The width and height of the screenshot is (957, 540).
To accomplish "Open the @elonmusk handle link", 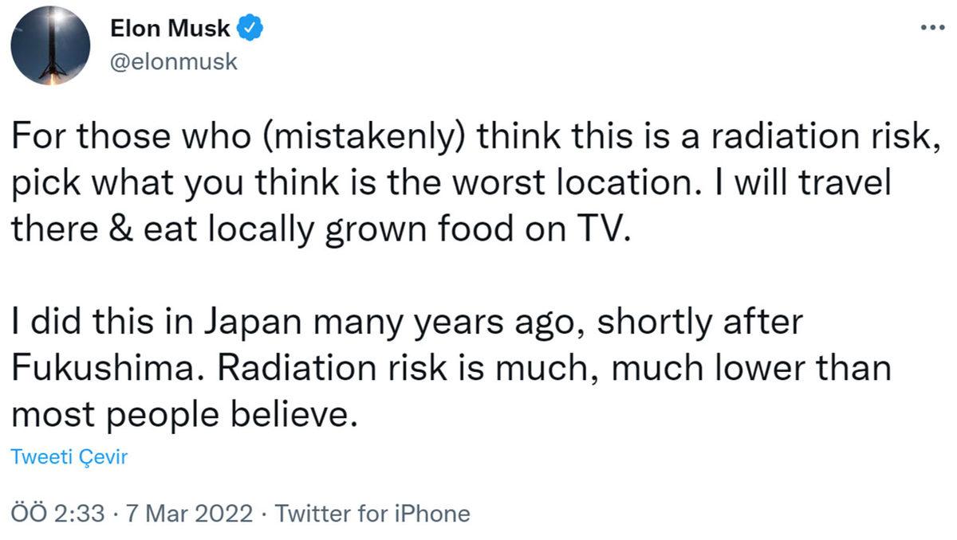I will pyautogui.click(x=171, y=61).
